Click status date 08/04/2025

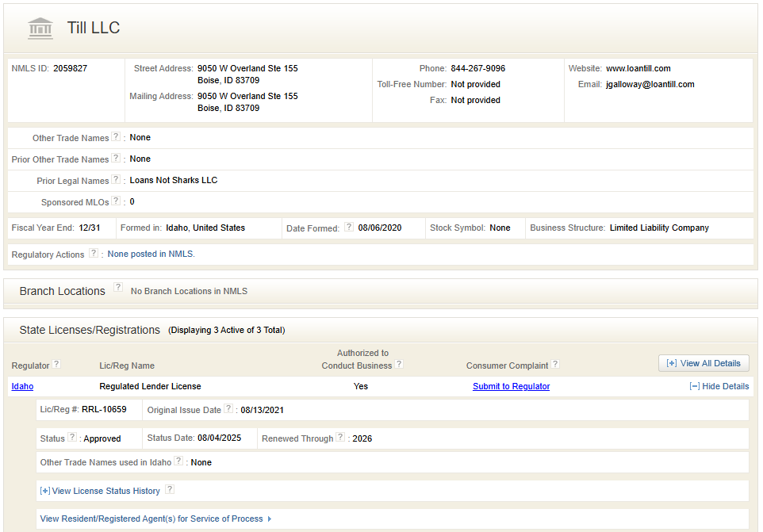tap(219, 438)
